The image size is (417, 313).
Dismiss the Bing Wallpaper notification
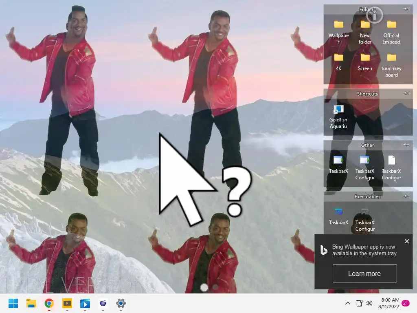pos(407,241)
